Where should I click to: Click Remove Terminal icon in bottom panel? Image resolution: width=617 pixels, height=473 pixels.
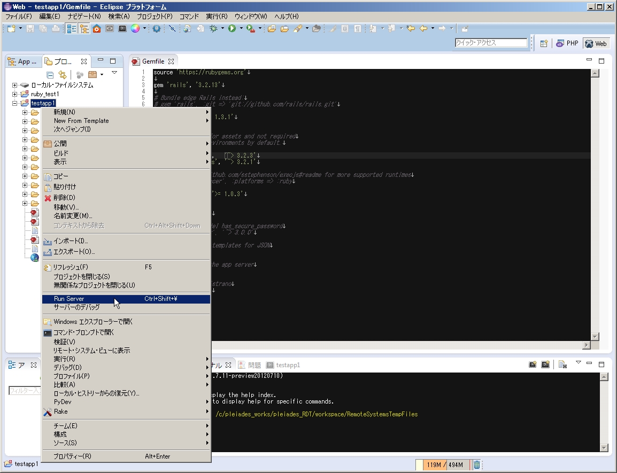(562, 365)
